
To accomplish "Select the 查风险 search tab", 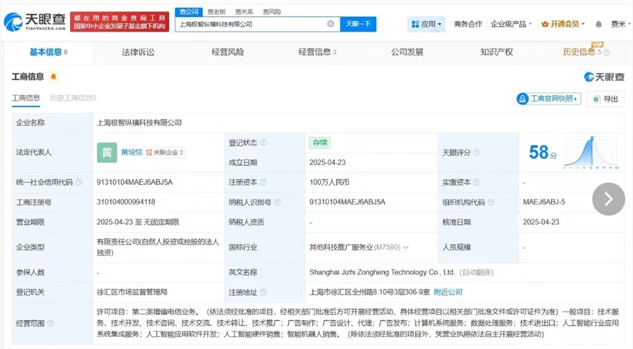I will coord(272,11).
